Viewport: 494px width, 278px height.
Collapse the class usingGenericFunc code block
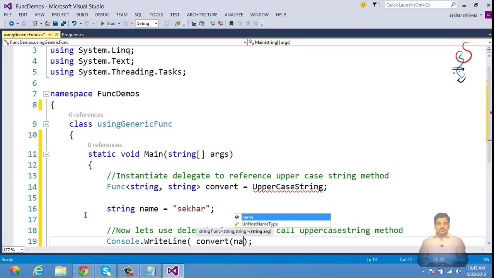(x=46, y=124)
